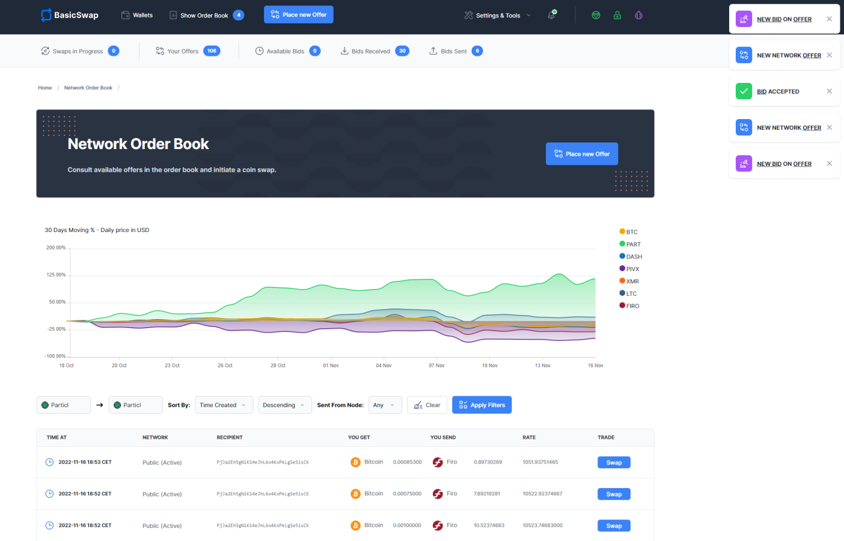Dismiss the first NEW NETWORK OFFER notification
The width and height of the screenshot is (844, 541).
tap(829, 55)
